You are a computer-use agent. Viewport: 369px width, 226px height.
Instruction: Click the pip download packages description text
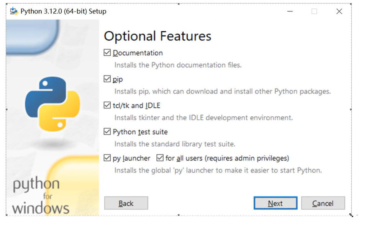222,91
